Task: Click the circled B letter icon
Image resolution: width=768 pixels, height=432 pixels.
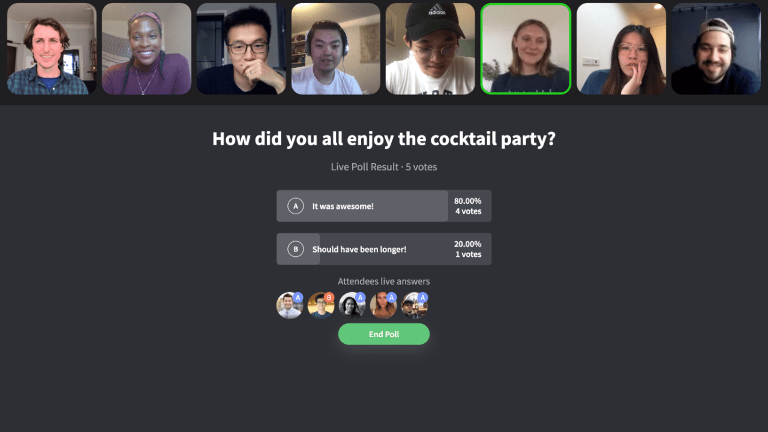Action: tap(295, 249)
